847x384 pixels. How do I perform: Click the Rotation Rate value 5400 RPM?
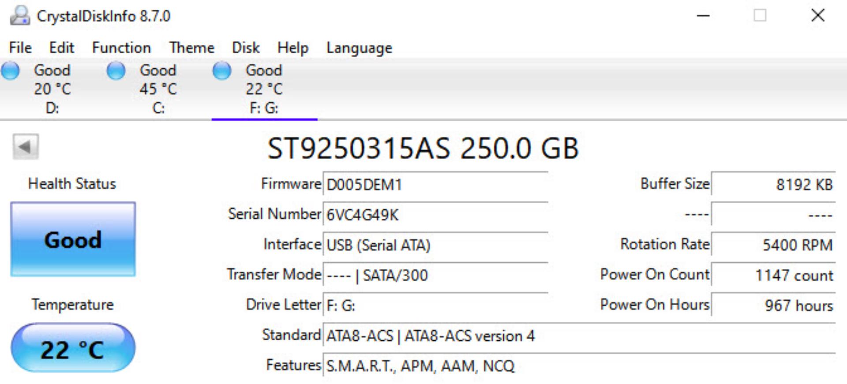coord(773,245)
